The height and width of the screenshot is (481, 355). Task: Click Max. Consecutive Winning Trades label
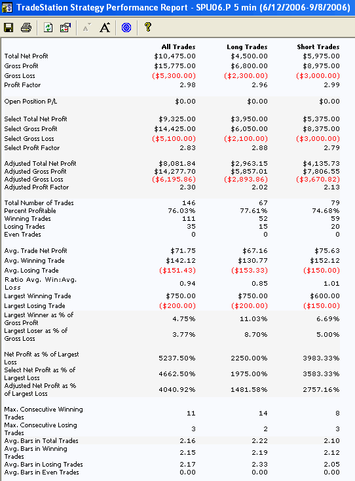pos(43,414)
